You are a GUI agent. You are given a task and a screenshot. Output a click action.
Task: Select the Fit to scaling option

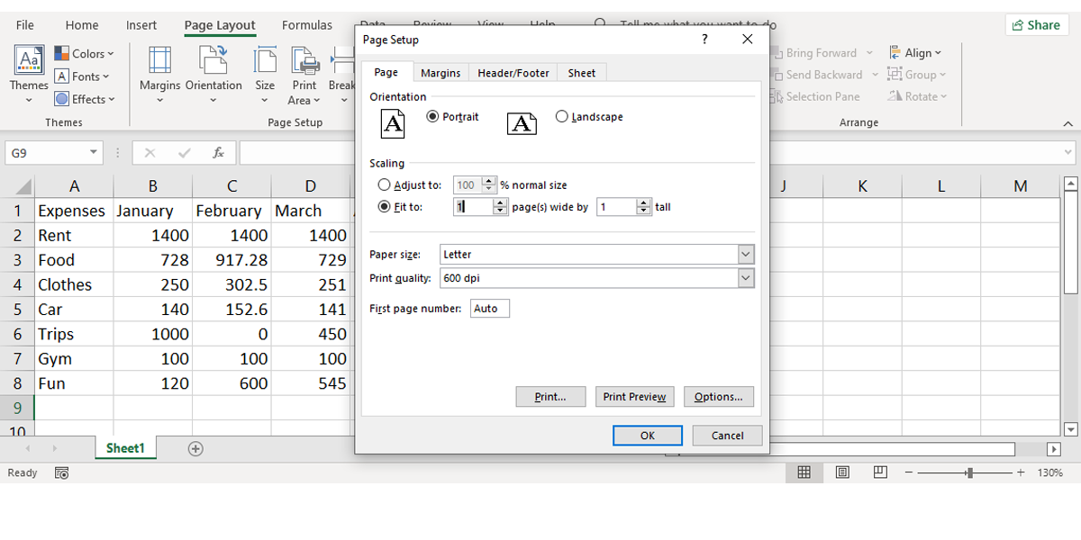point(385,207)
